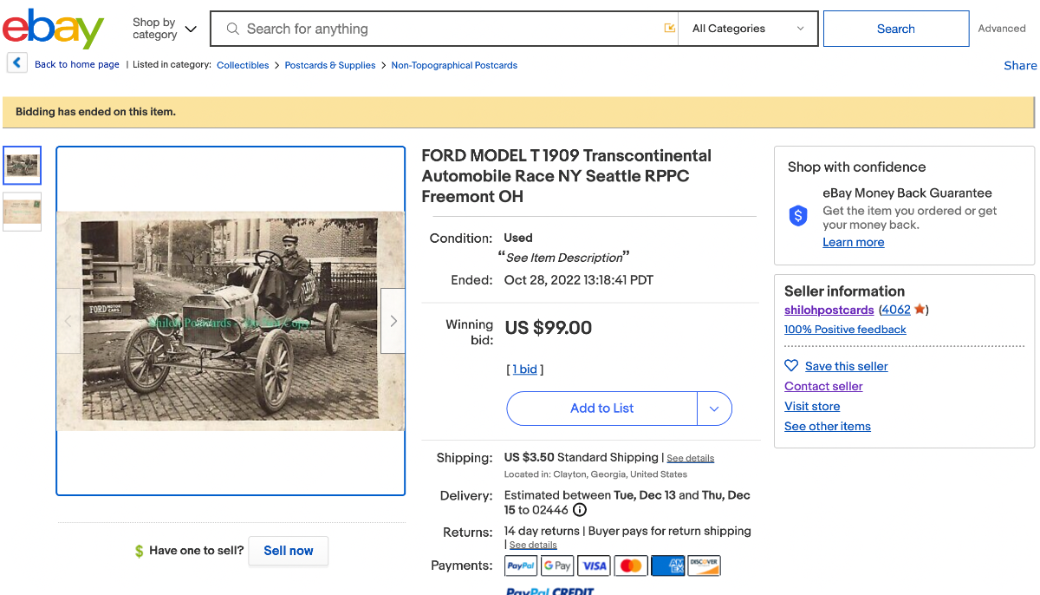Show previous photo with left arrow
The width and height of the screenshot is (1040, 595).
click(68, 321)
